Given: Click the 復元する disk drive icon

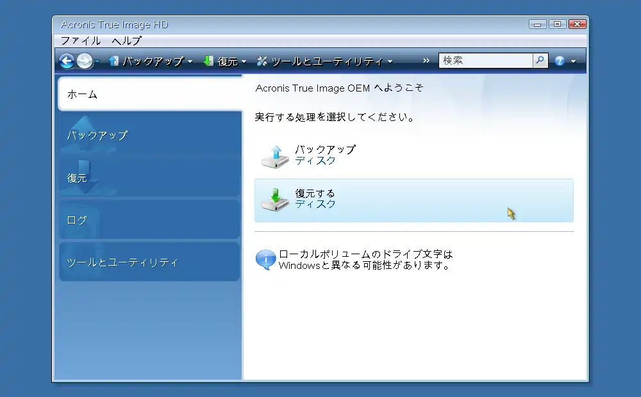Looking at the screenshot, I should 276,199.
